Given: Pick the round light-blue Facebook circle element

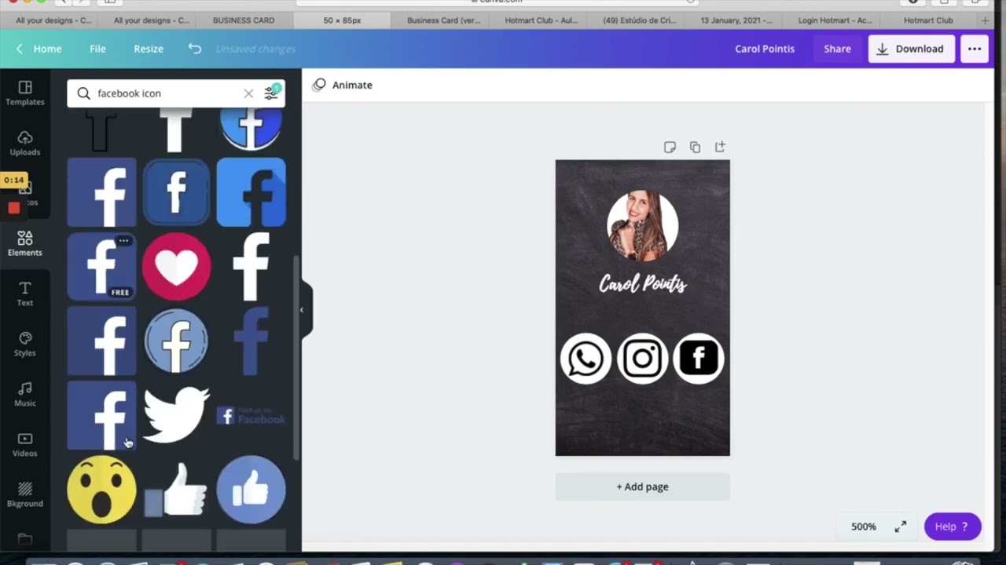Looking at the screenshot, I should click(176, 341).
